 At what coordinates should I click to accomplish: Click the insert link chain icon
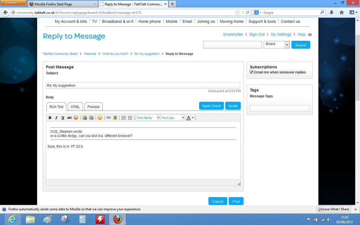coord(109,118)
